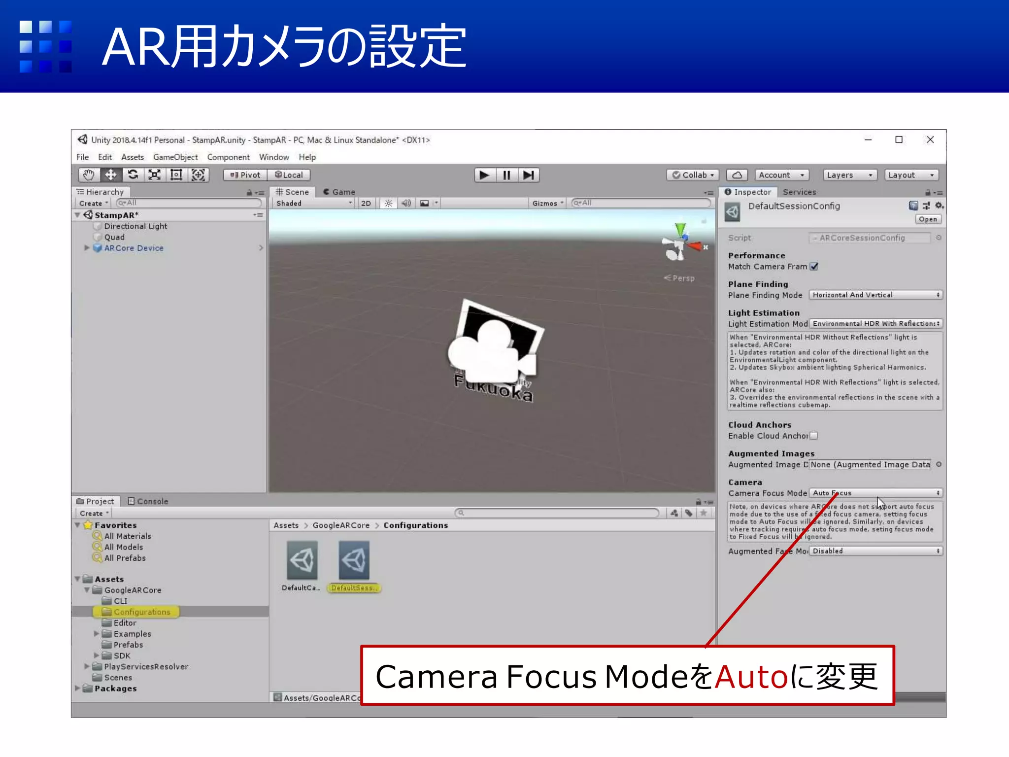This screenshot has height=757, width=1009.
Task: Open the Account dropdown
Action: (x=781, y=175)
